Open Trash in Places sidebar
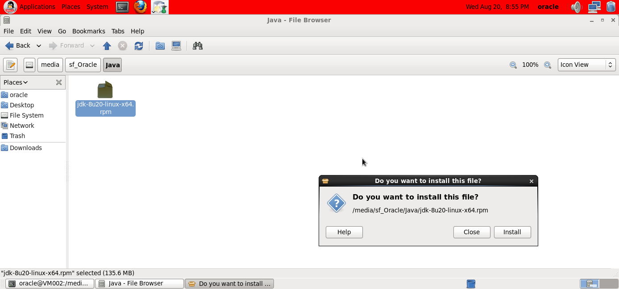The width and height of the screenshot is (619, 289). 17,136
